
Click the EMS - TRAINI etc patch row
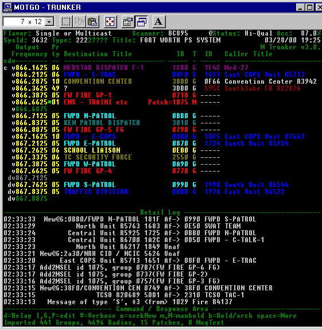click(162, 102)
